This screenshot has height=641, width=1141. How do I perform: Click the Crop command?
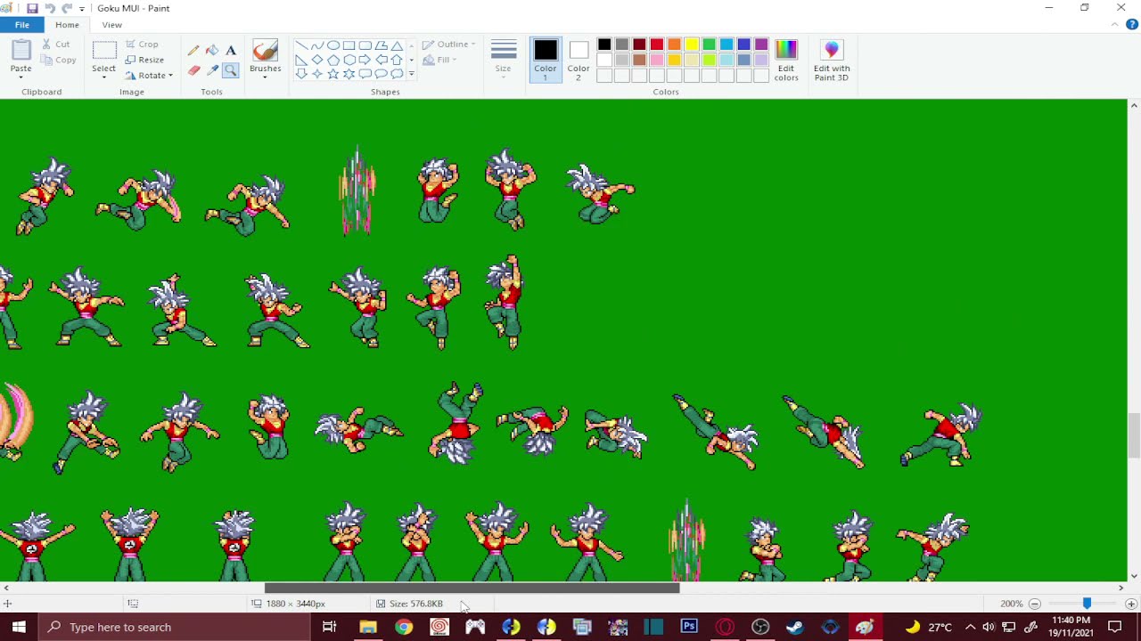coord(142,44)
